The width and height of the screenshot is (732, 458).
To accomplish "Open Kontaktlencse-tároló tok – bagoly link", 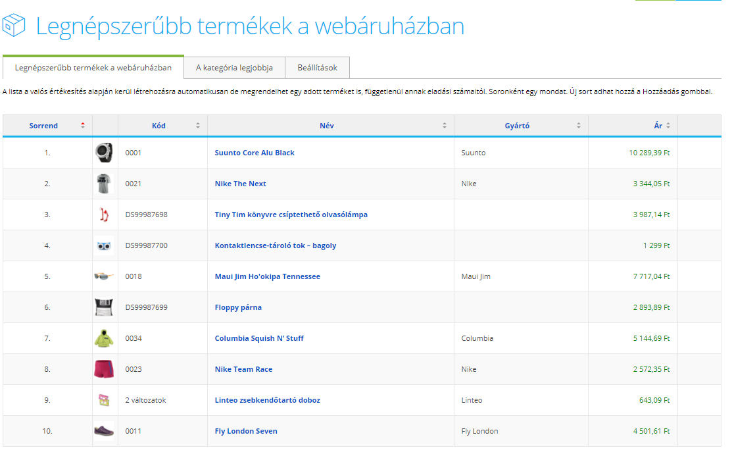I will click(276, 245).
